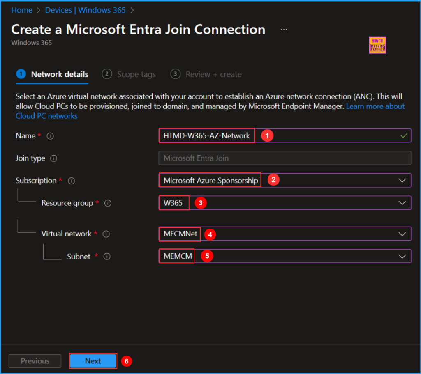The image size is (421, 374).
Task: Click the Windows 365 subtitle text
Action: [31, 43]
